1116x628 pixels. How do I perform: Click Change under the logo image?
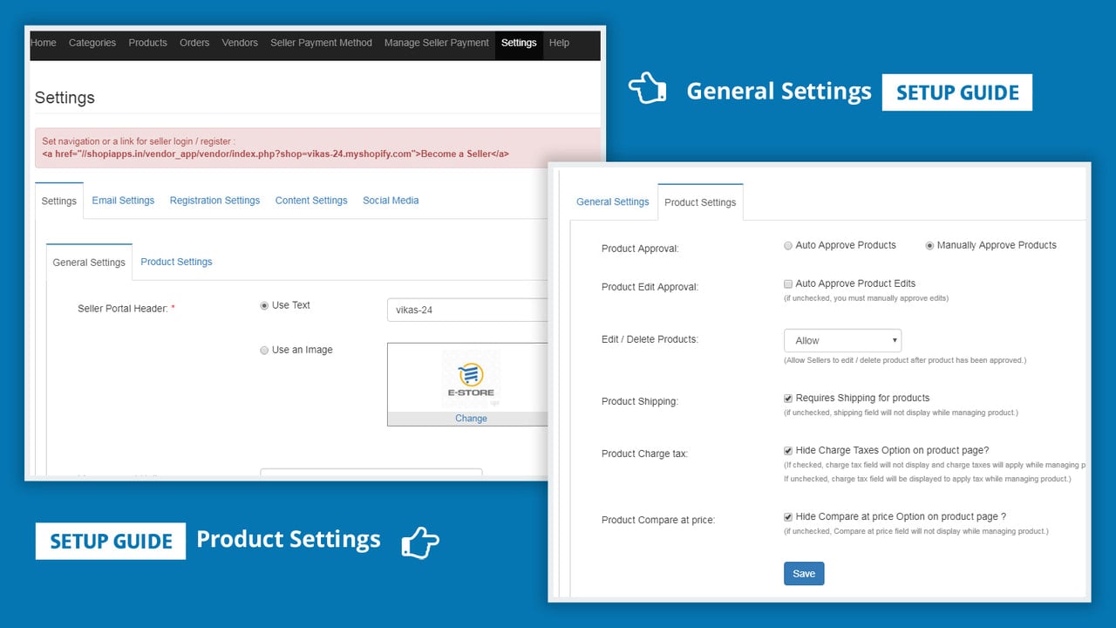click(x=471, y=419)
